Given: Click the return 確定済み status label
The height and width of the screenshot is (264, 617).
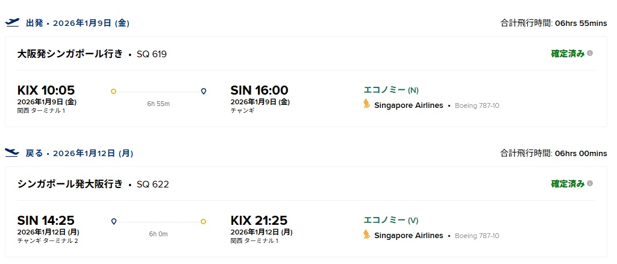Looking at the screenshot, I should pos(568,183).
